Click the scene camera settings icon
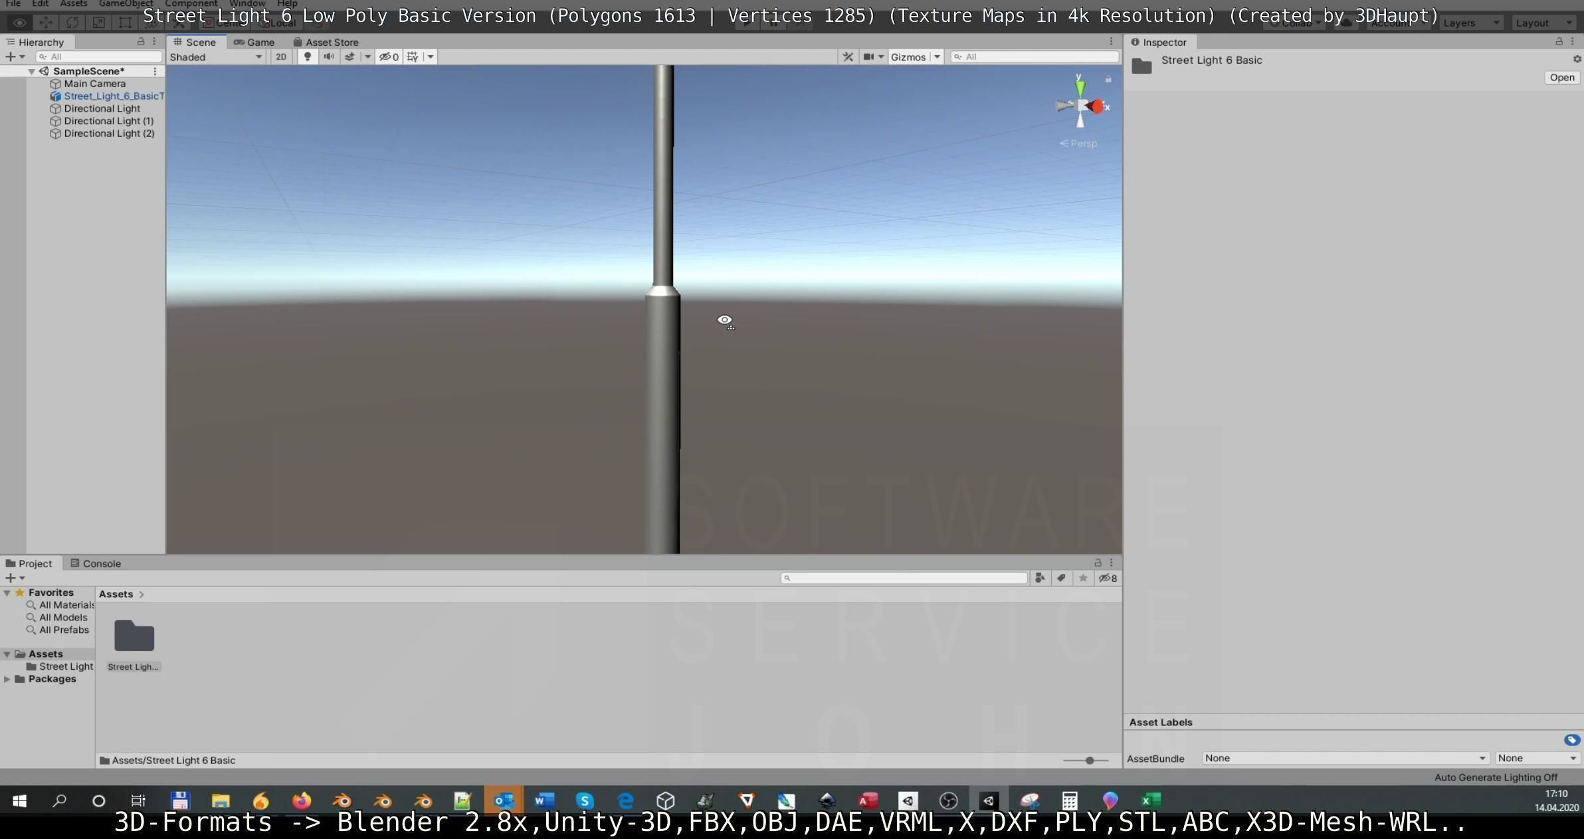The height and width of the screenshot is (839, 1584). click(x=868, y=57)
